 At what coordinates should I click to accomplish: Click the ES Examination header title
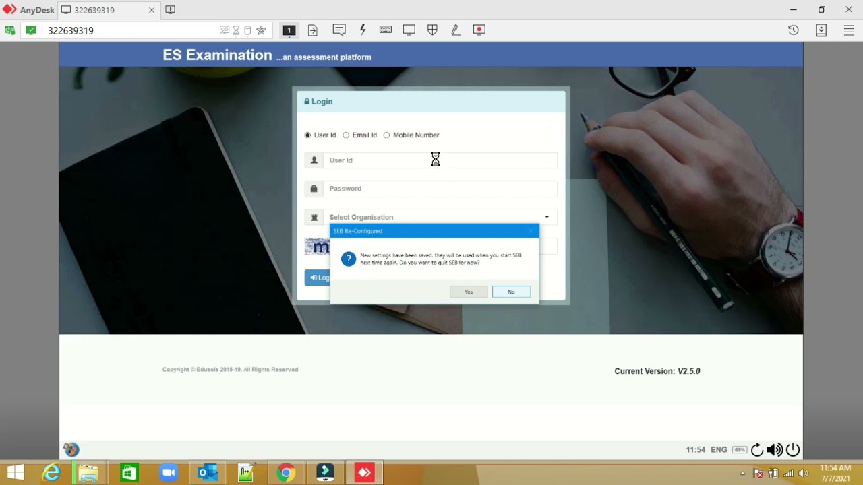point(217,55)
